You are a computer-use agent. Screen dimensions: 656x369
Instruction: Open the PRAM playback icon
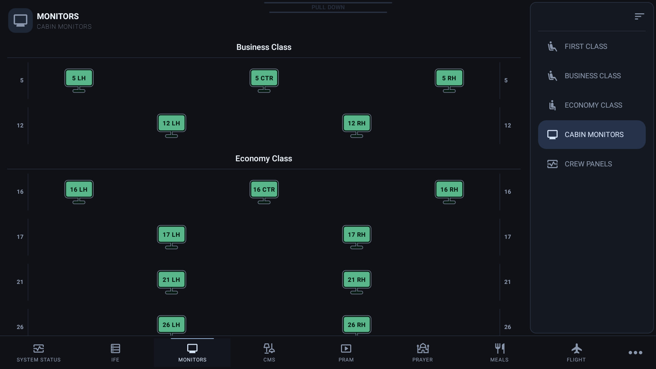click(346, 348)
